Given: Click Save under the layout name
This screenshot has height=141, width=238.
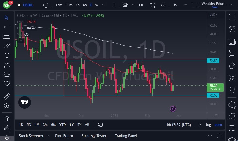Looking at the screenshot, I should [x=215, y=7].
